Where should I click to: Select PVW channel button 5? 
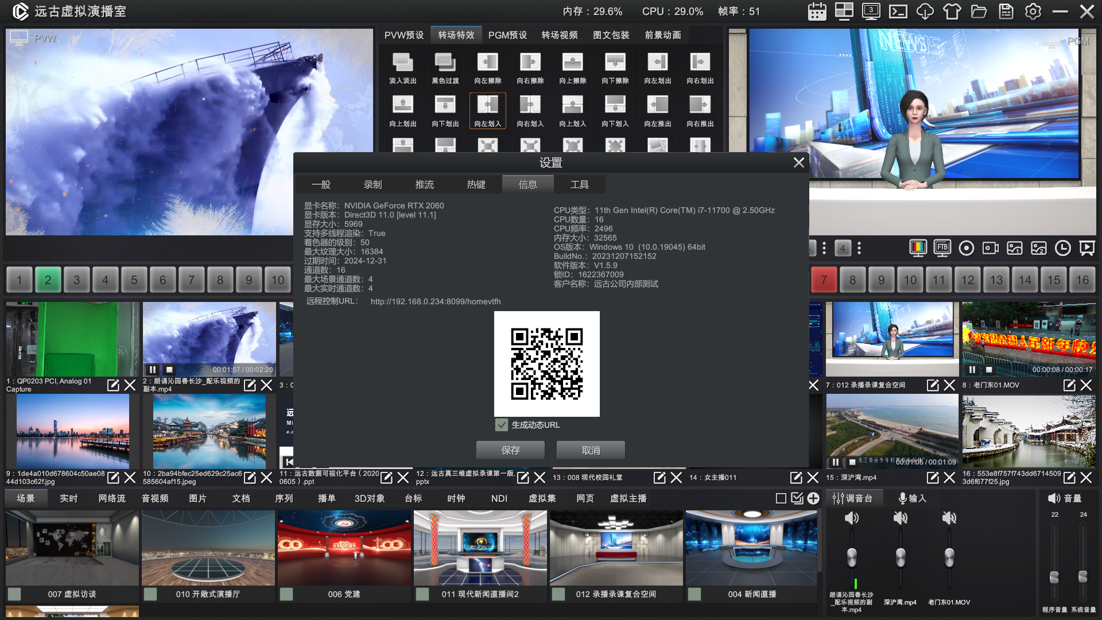pos(134,280)
